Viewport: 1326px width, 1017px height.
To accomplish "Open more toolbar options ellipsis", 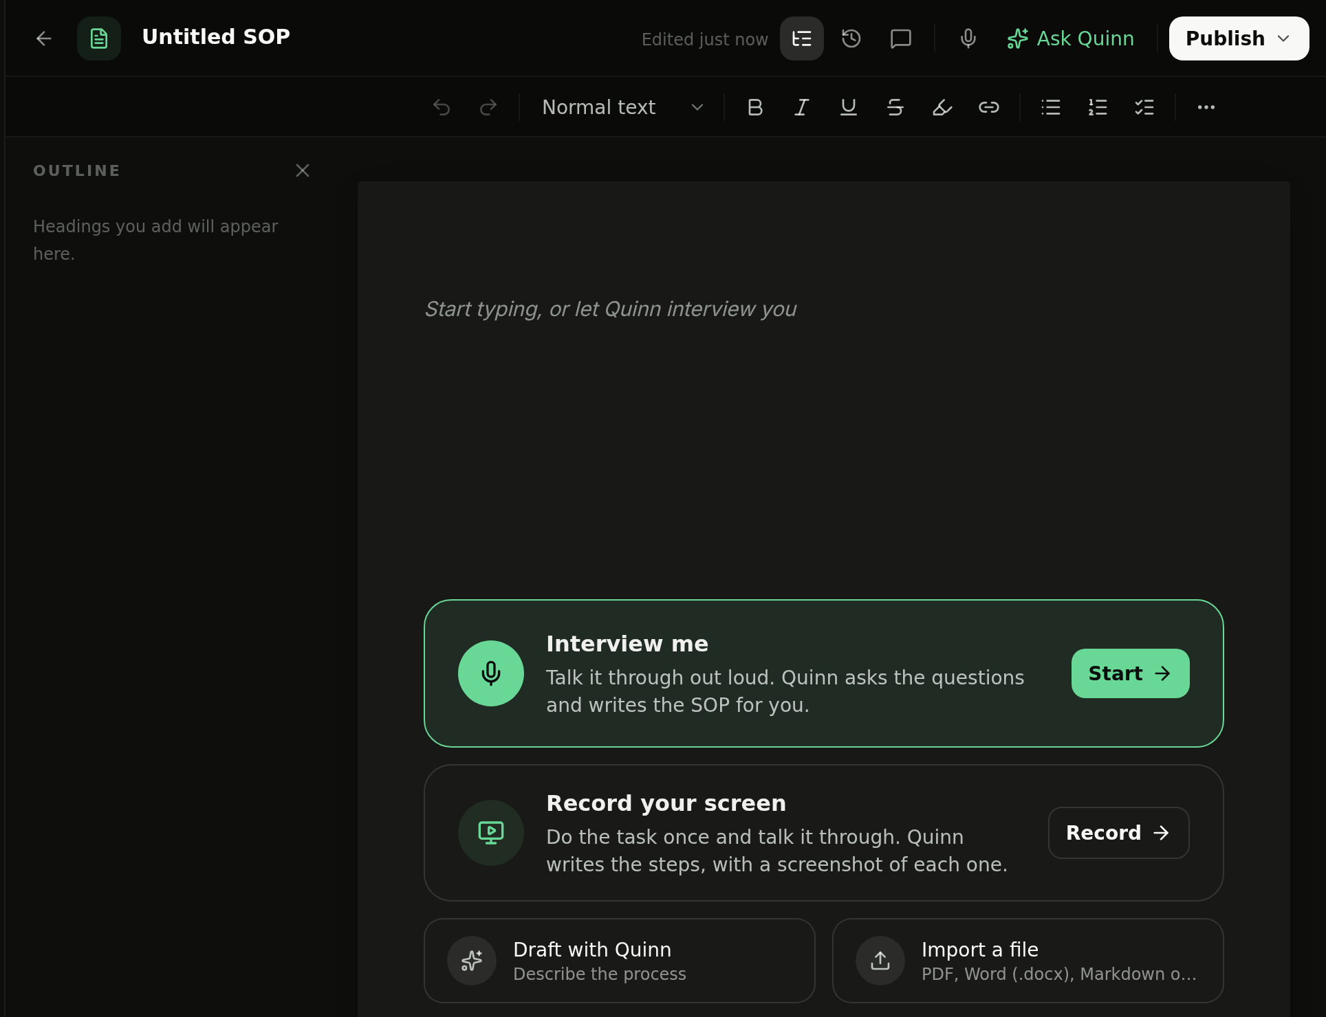I will [1206, 107].
